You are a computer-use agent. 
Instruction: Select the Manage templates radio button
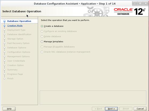tap(42, 42)
